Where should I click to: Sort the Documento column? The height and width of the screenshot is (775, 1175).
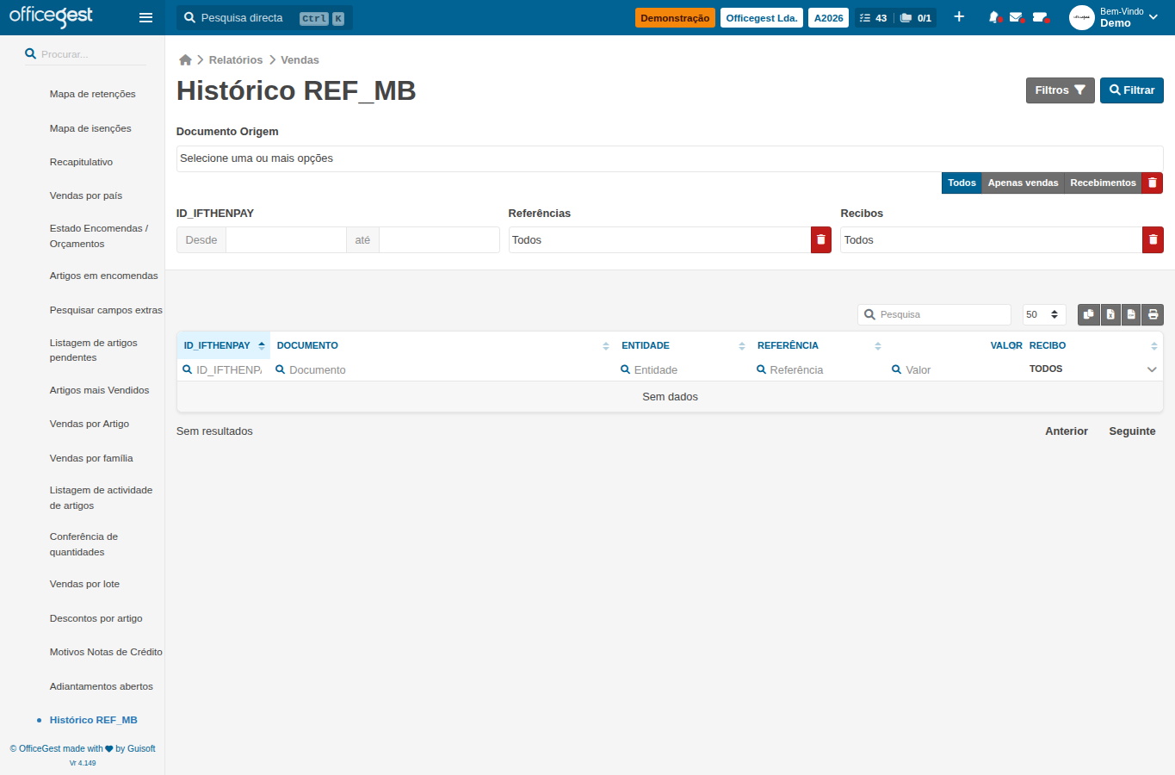pyautogui.click(x=606, y=346)
